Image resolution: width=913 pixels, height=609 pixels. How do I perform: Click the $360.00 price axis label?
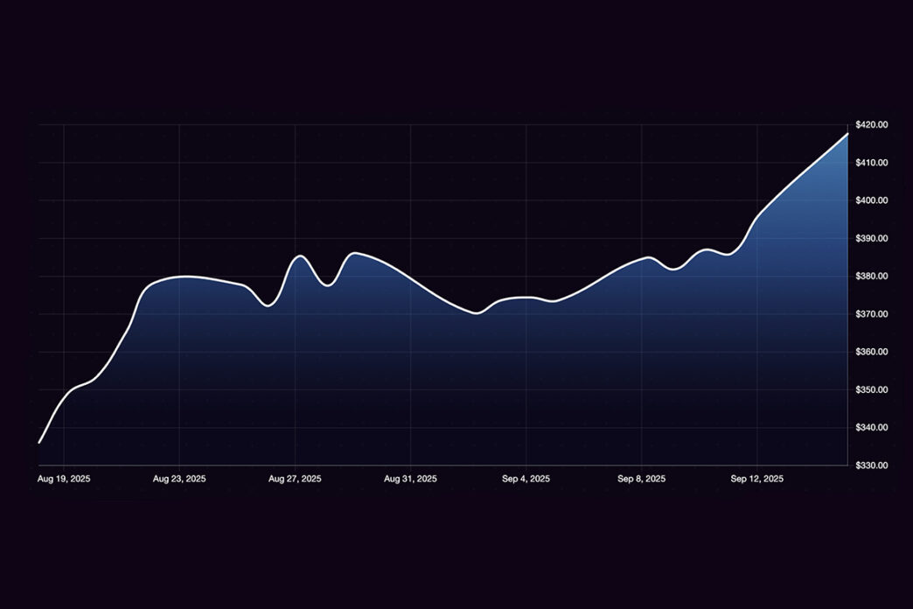pos(871,352)
